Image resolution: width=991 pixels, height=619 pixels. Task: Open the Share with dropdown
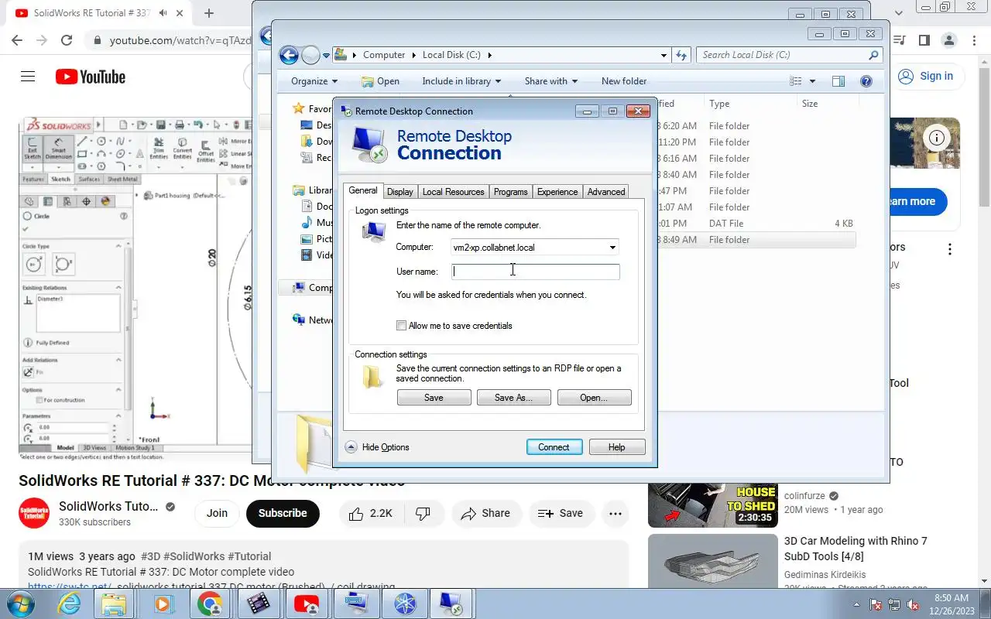click(551, 81)
